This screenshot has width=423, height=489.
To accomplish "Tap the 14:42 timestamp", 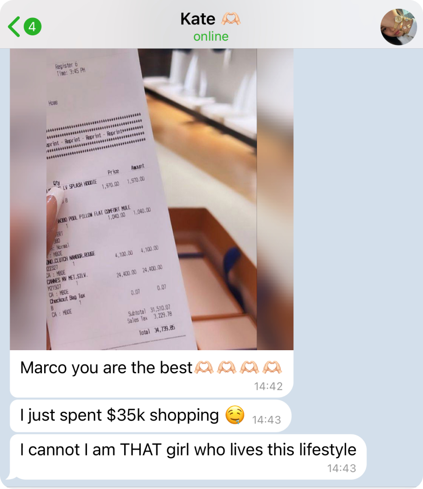I will [x=268, y=386].
